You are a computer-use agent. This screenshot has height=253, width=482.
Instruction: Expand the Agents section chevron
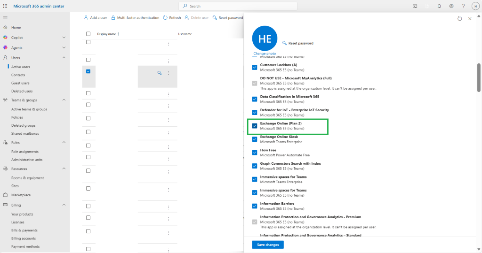pyautogui.click(x=64, y=47)
